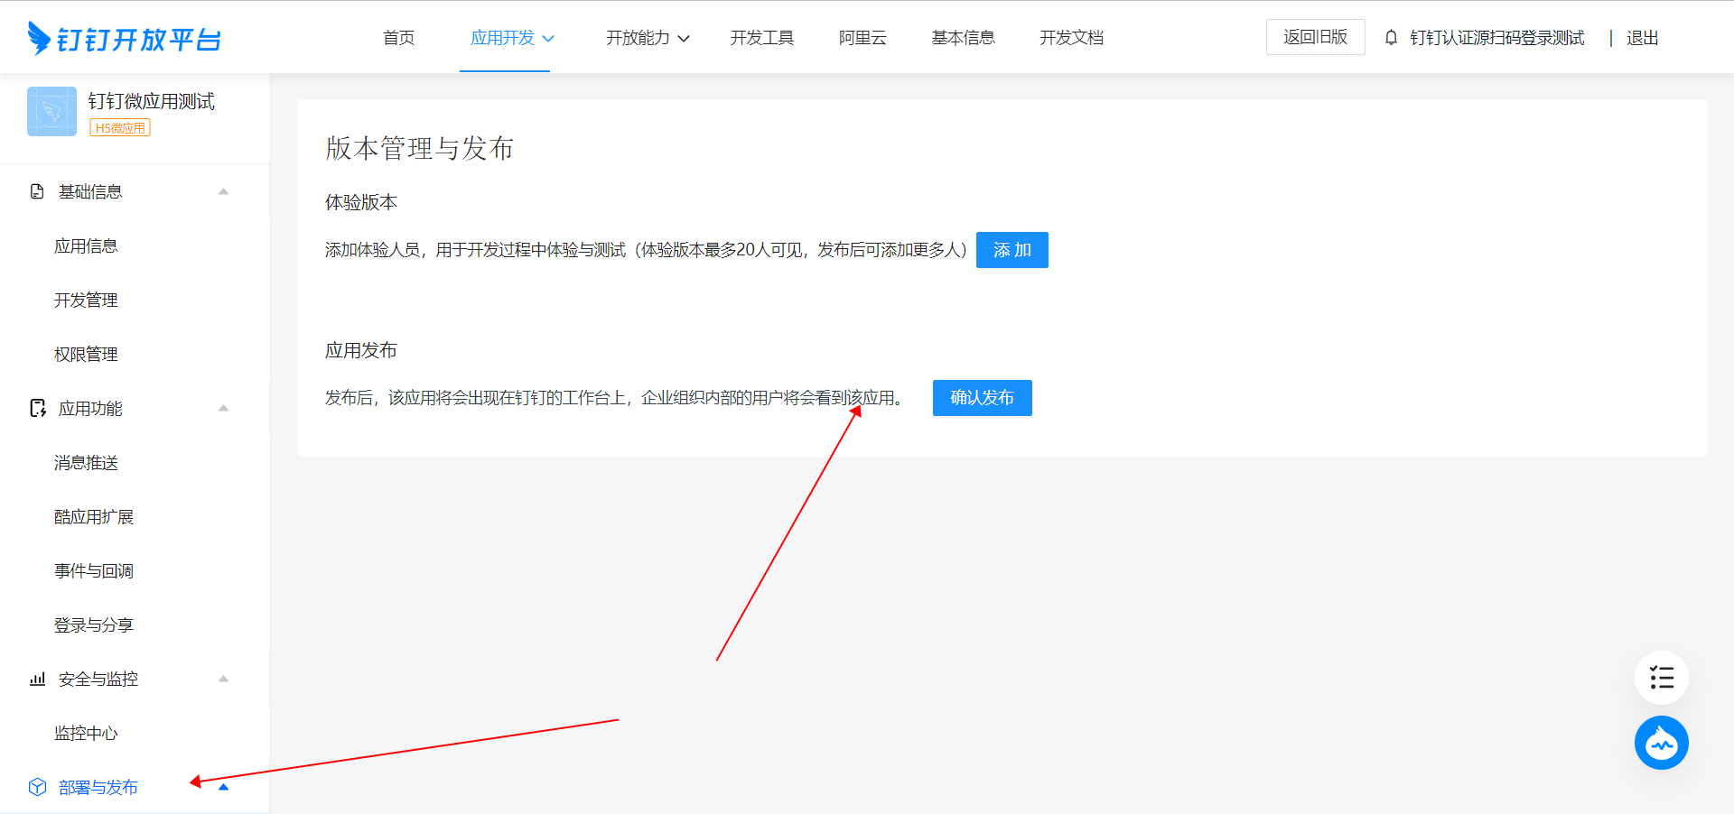1734x814 pixels.
Task: Click the H5微应用 tag badge
Action: coord(120,128)
